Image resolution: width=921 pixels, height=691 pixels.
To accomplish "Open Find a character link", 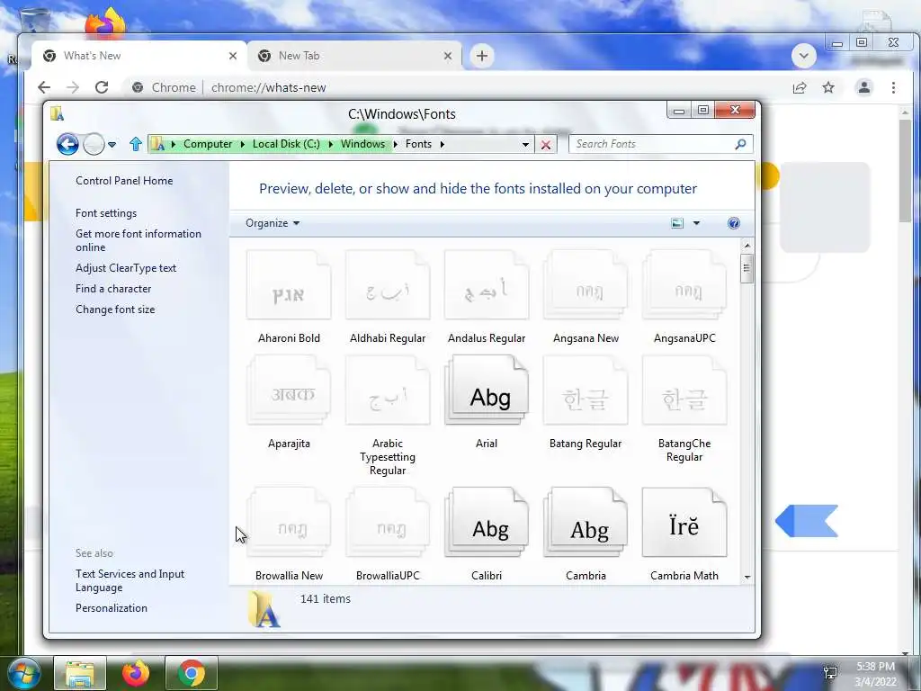I will click(113, 289).
